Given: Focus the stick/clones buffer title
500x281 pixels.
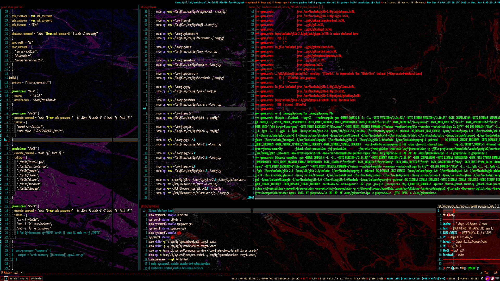Looking at the screenshot, I should pos(148,7).
